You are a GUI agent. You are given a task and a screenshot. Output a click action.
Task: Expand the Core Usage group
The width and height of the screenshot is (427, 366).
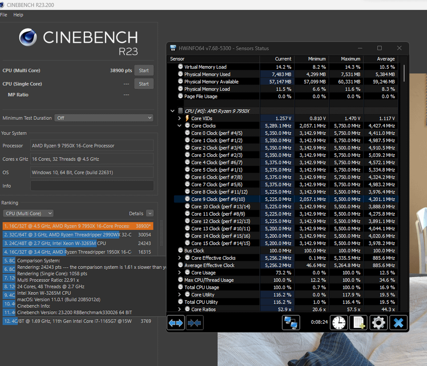tap(179, 272)
